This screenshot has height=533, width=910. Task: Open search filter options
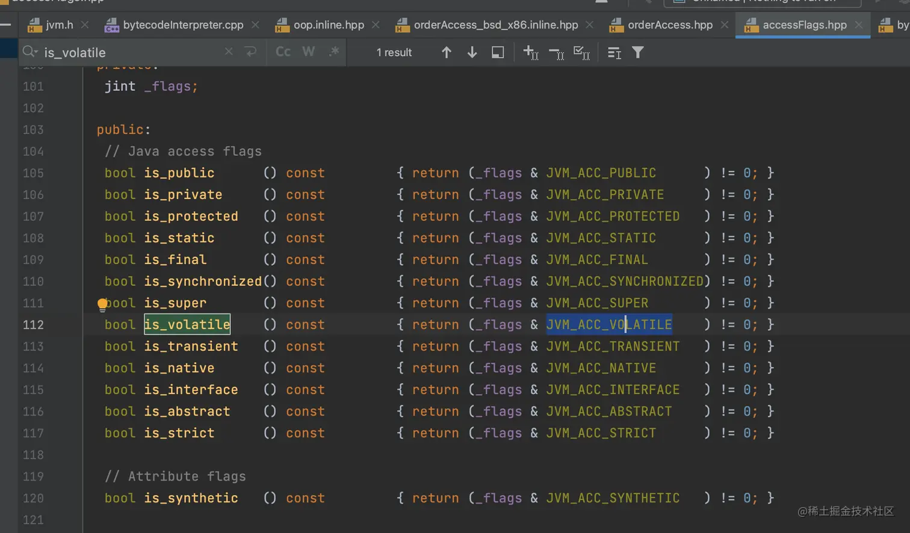638,52
